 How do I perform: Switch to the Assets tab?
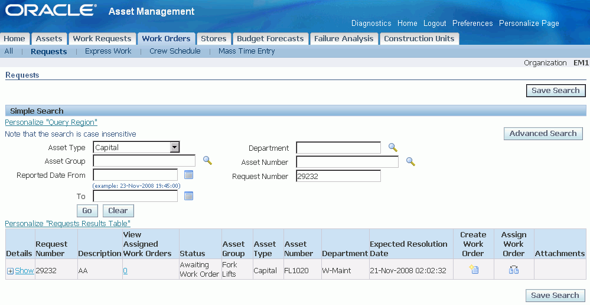coord(49,39)
